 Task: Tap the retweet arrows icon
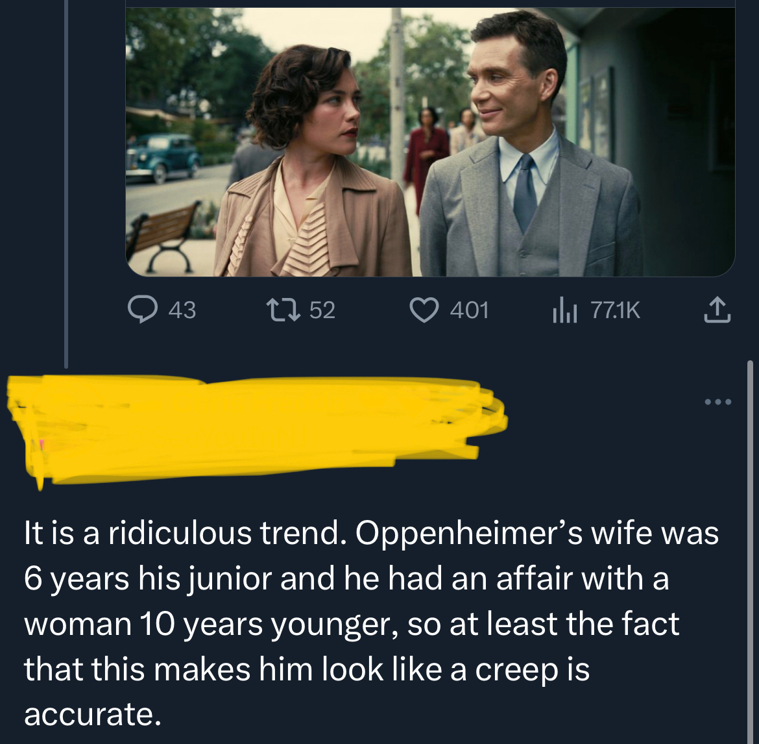(x=285, y=310)
